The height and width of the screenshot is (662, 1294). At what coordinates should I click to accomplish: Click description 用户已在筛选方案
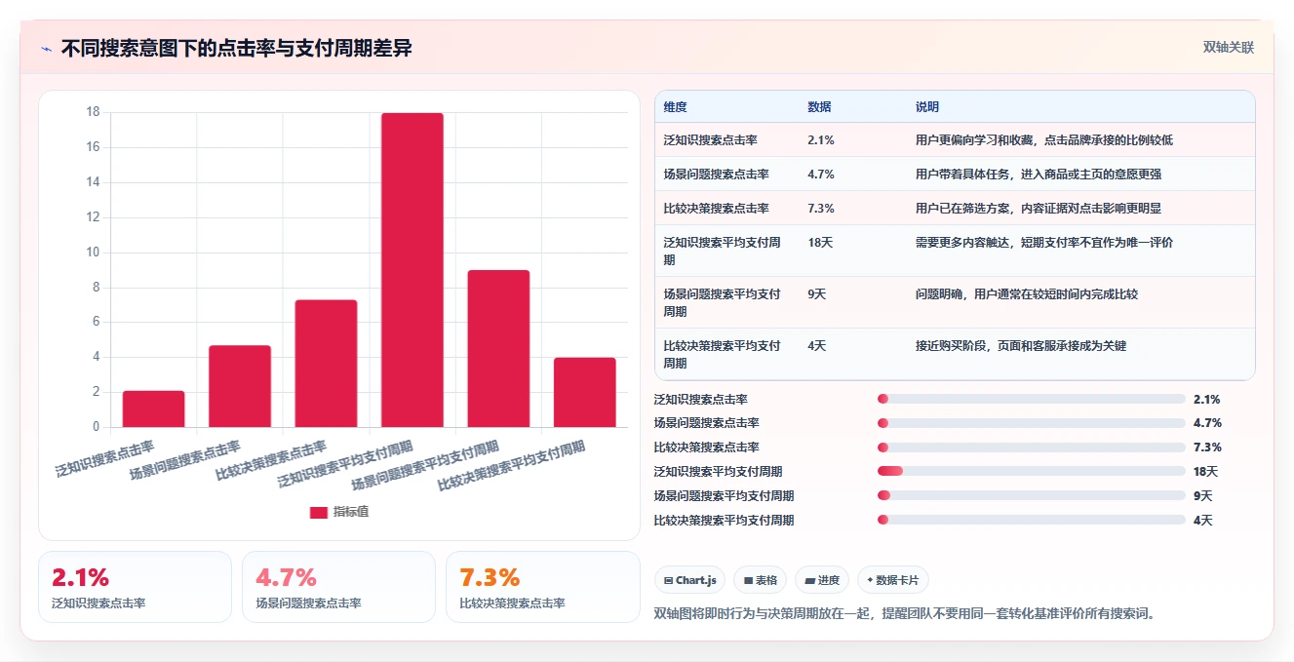coord(1039,209)
